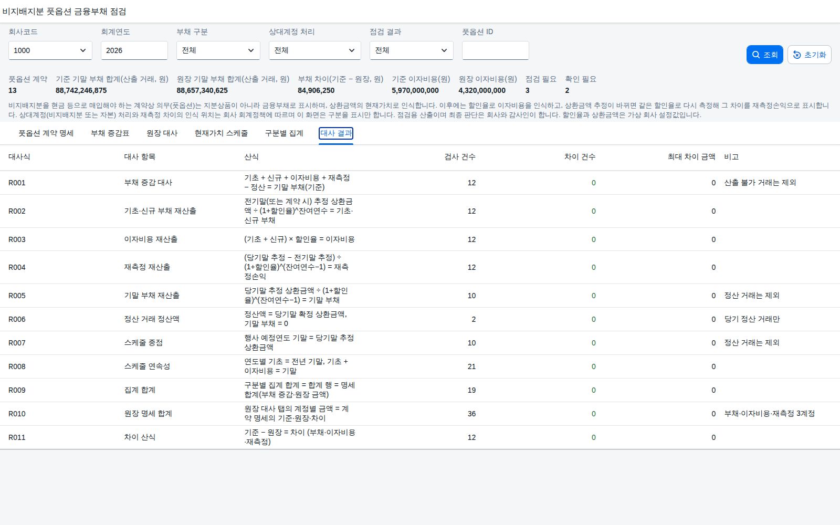Select row R010 cell
The image size is (840, 525).
(x=17, y=414)
